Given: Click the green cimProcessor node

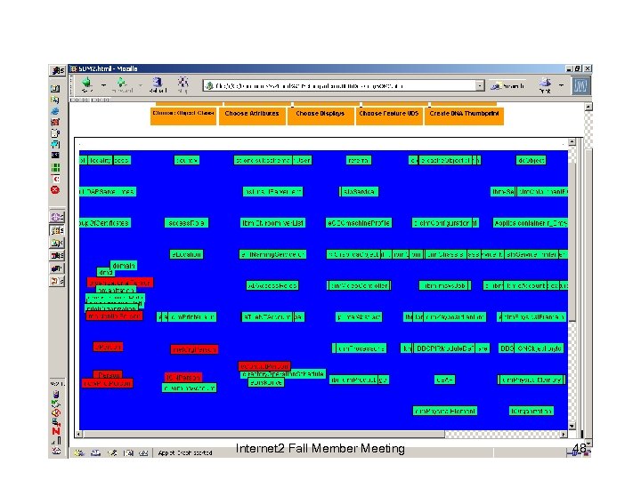Looking at the screenshot, I should click(361, 348).
